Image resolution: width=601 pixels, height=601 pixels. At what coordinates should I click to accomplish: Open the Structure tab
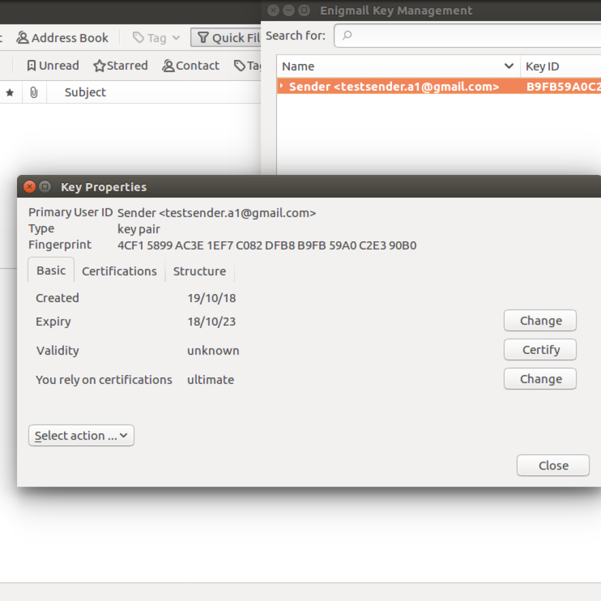[200, 271]
